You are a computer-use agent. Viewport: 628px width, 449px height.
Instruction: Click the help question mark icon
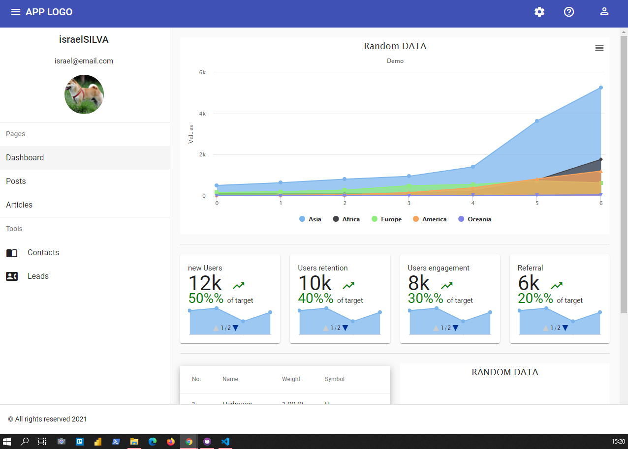(x=569, y=12)
